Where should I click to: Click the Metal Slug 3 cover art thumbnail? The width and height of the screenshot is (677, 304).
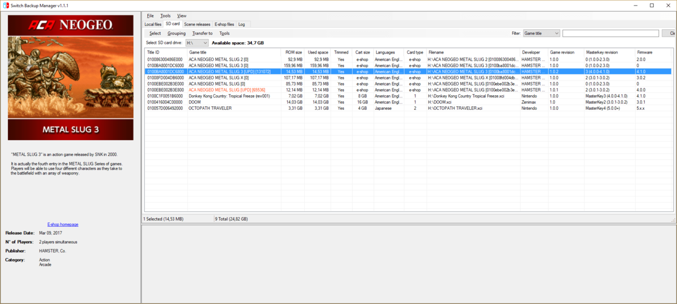click(x=71, y=78)
